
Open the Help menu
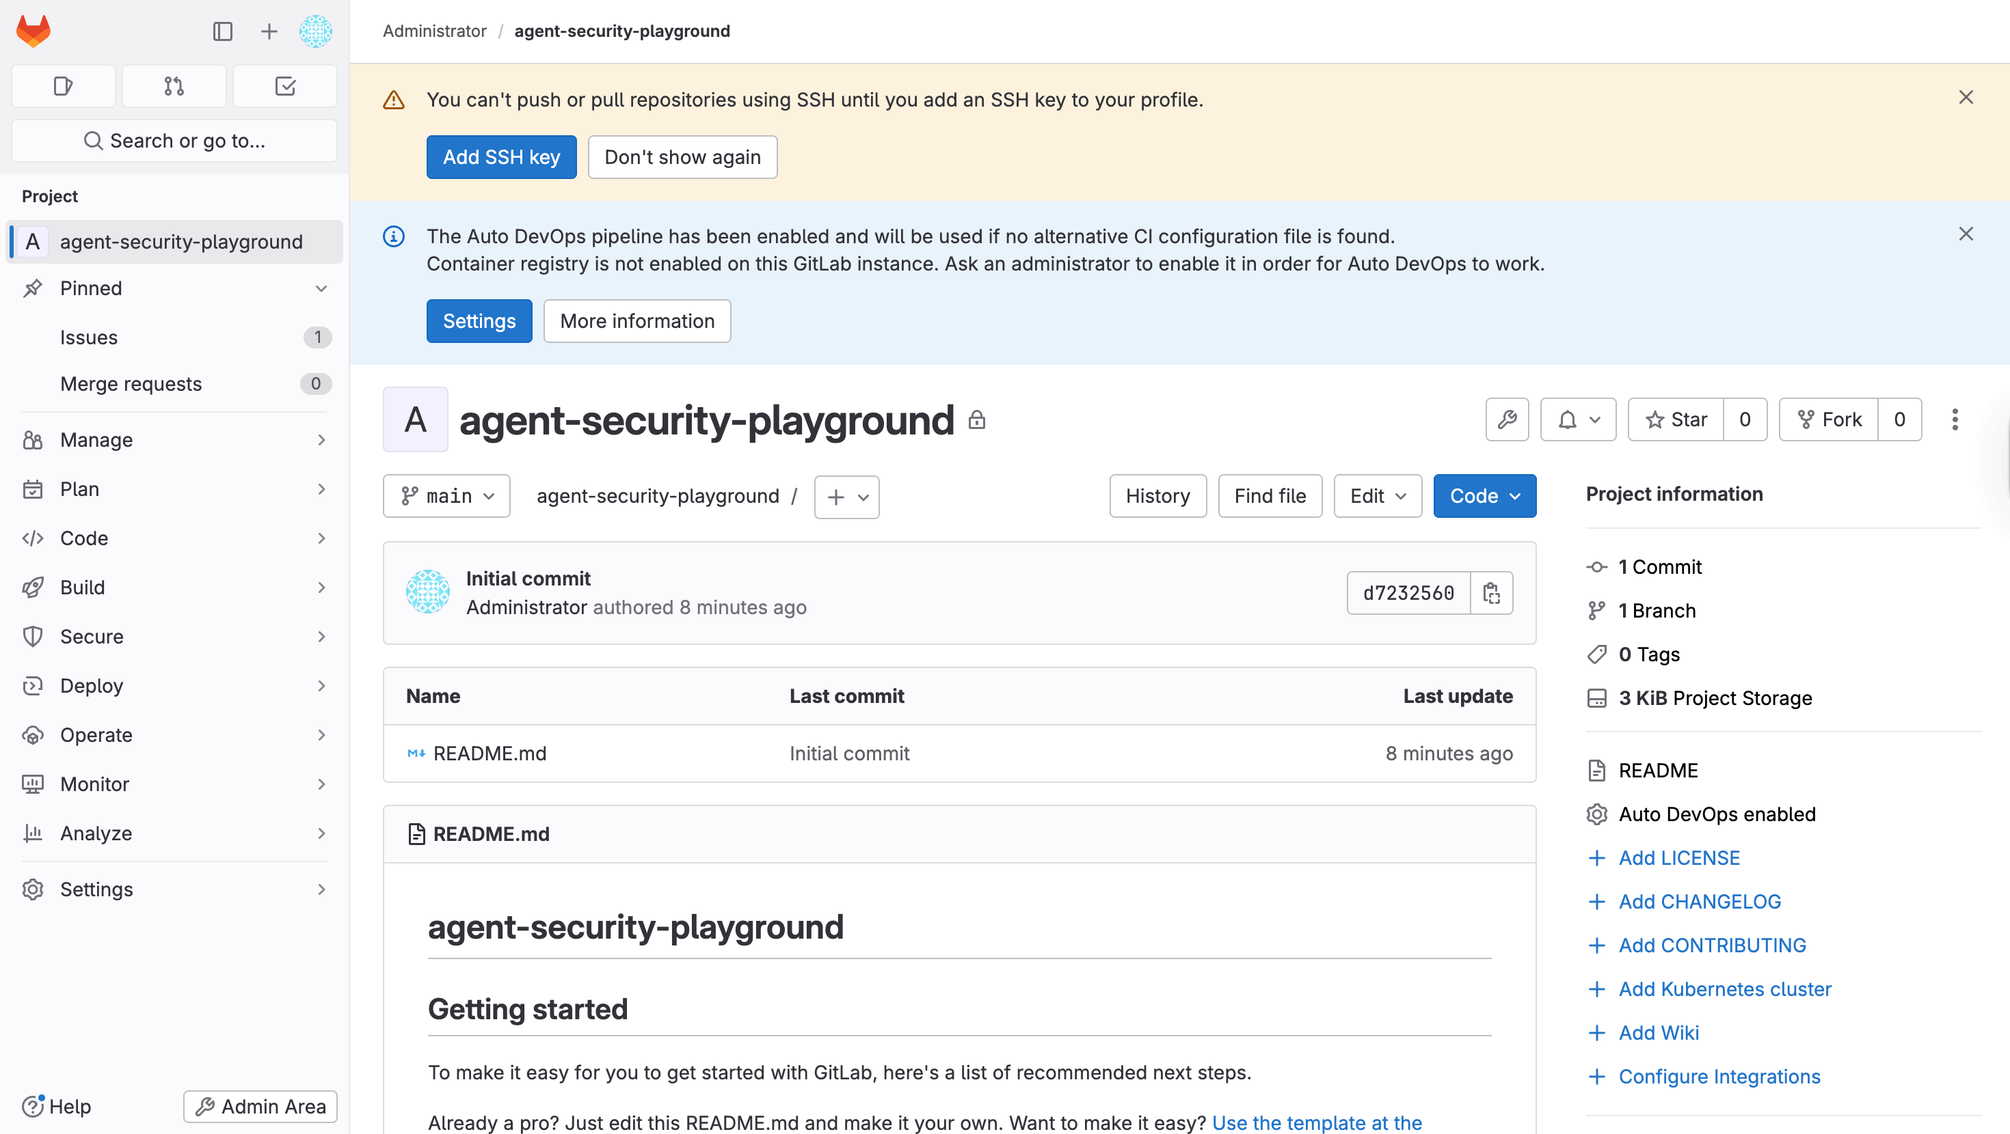click(x=57, y=1106)
